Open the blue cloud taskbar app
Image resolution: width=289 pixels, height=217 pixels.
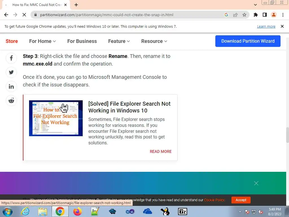pyautogui.click(x=147, y=211)
